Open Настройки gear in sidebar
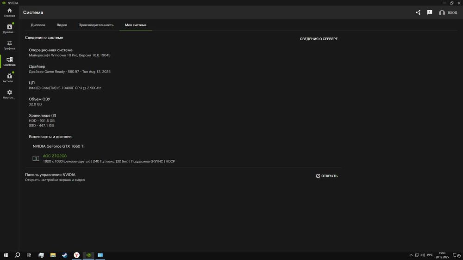Screen dimensions: 463x260 pos(9,94)
